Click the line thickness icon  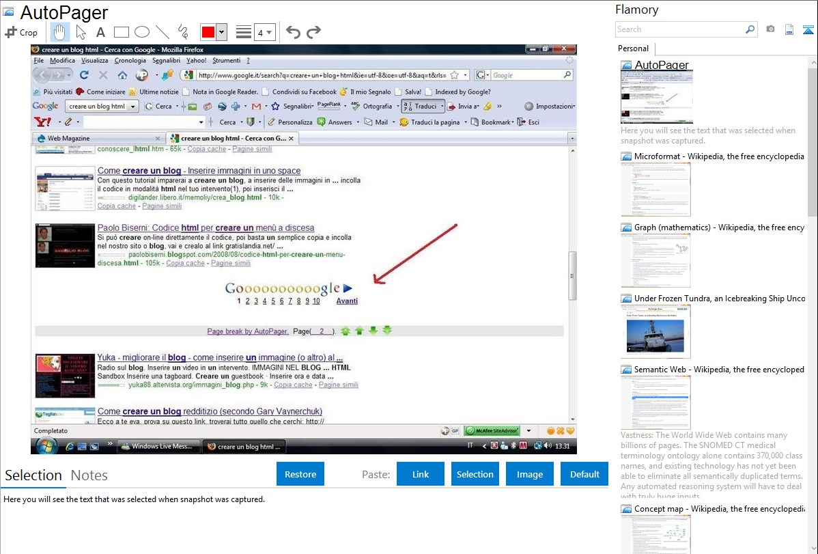[243, 32]
